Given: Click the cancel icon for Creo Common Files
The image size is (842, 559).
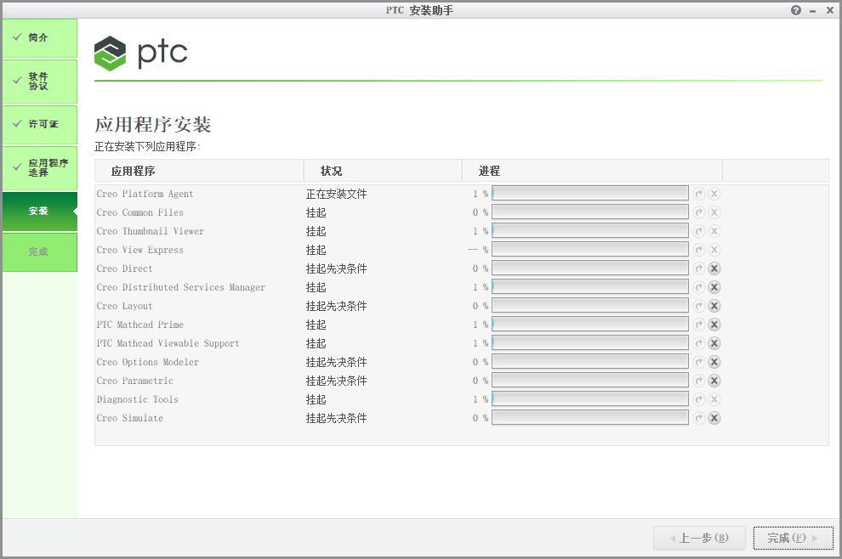Looking at the screenshot, I should coord(714,212).
